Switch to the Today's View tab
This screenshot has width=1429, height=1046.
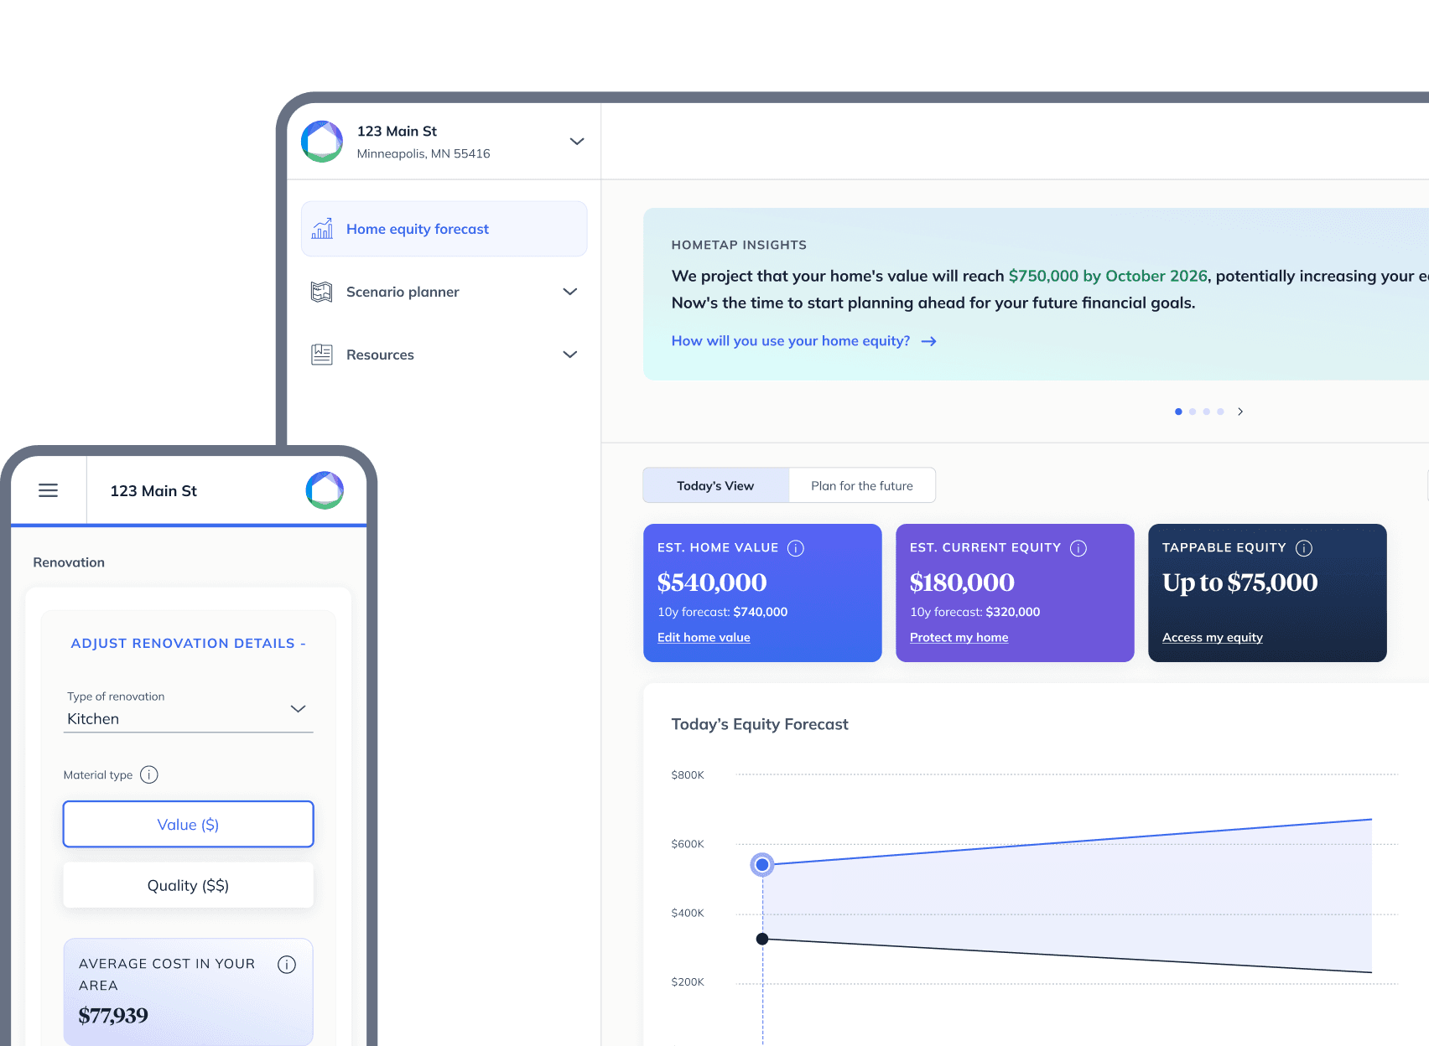pyautogui.click(x=716, y=486)
